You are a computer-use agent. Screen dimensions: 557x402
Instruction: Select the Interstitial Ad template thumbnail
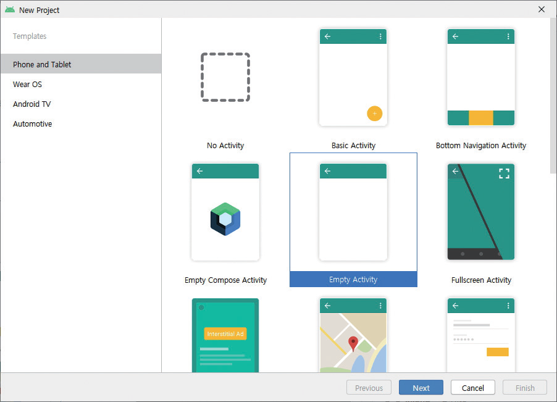coord(225,335)
